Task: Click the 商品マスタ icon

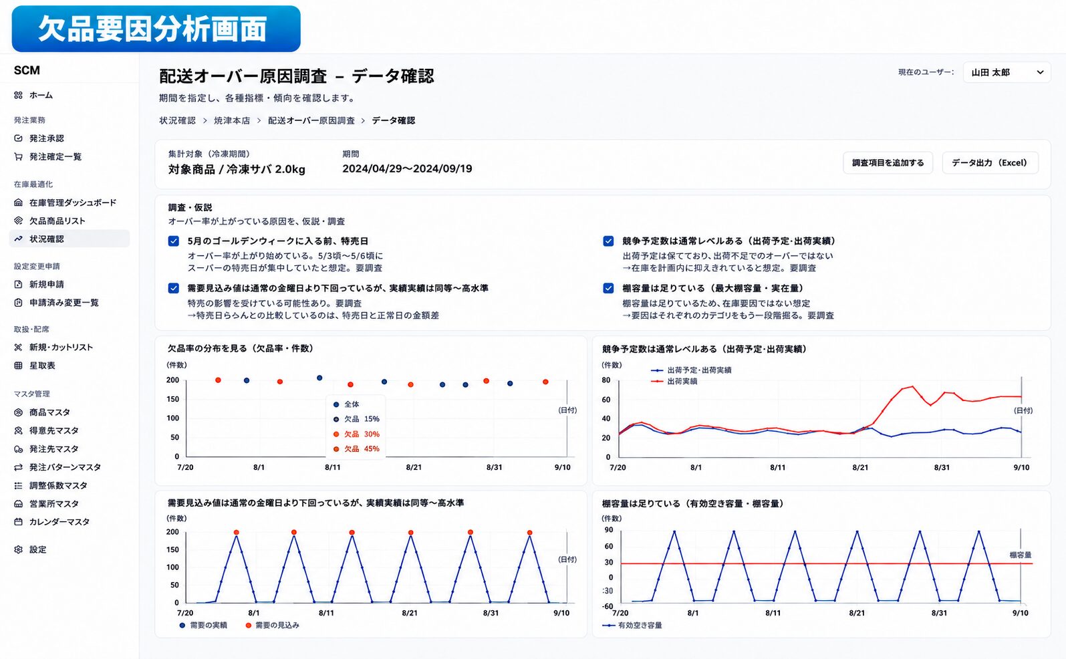Action: (19, 412)
